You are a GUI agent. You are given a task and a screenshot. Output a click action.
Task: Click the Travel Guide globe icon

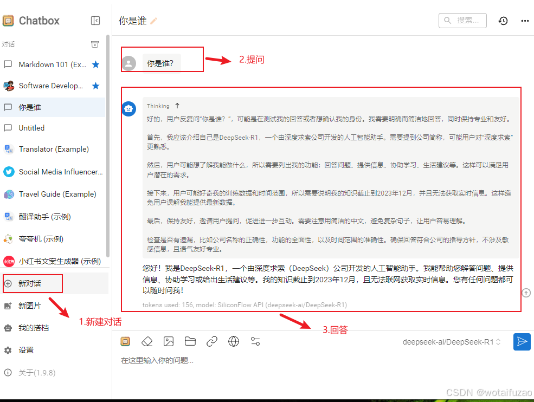click(9, 194)
